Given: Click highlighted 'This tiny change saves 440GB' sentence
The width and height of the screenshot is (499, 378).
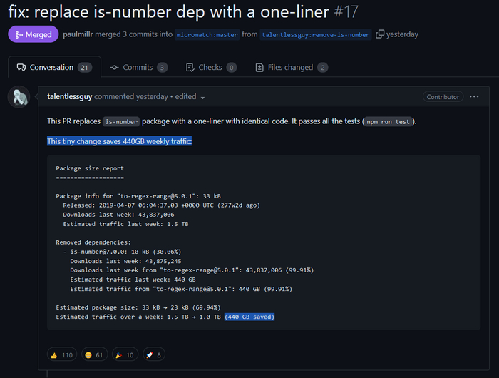Looking at the screenshot, I should [x=119, y=141].
